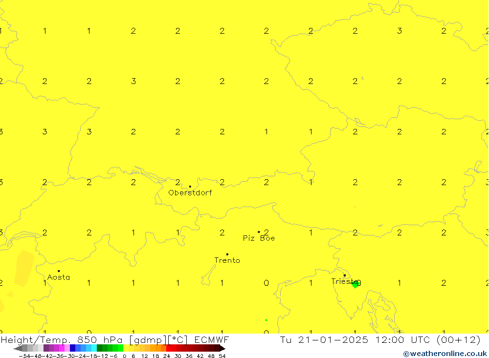Click the Oberstdorf text label
Screen dimensions: 489x358
[190, 193]
